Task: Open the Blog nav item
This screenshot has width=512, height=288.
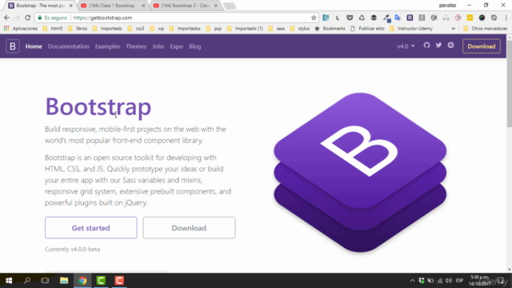Action: (x=195, y=46)
